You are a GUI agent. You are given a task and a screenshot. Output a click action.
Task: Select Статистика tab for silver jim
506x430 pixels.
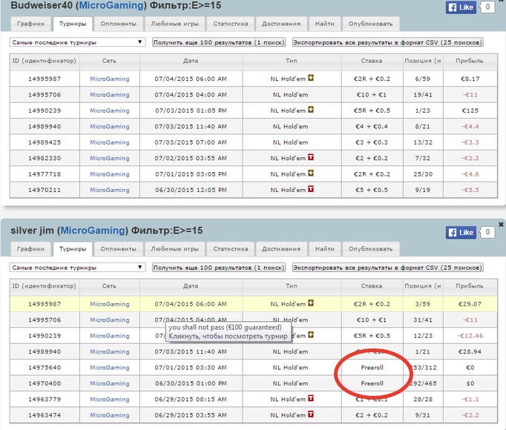coord(231,249)
